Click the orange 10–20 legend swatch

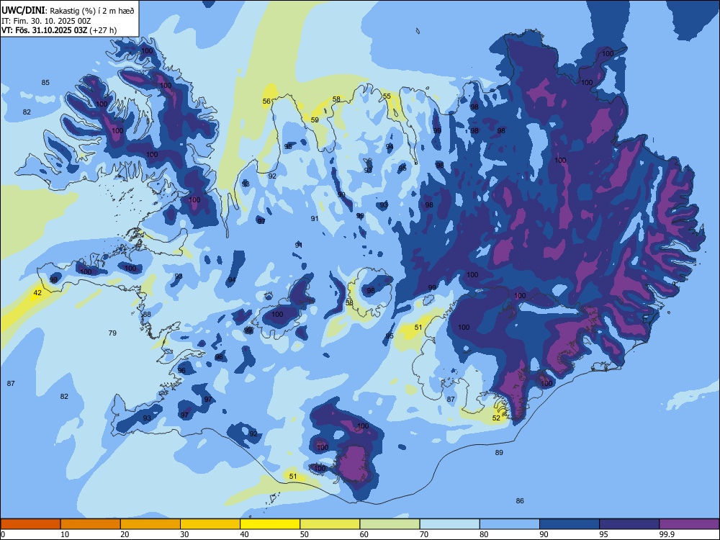pyautogui.click(x=91, y=524)
